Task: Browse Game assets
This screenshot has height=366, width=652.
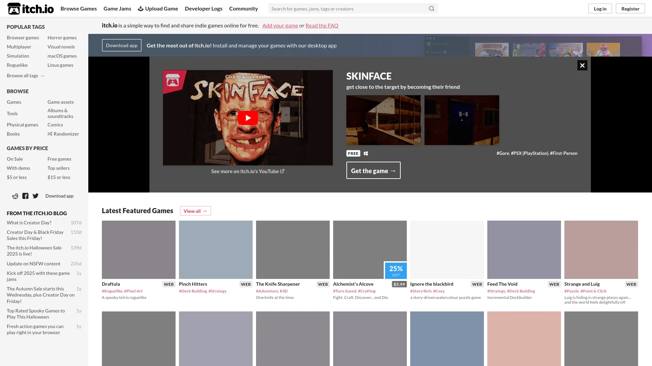Action: [60, 102]
